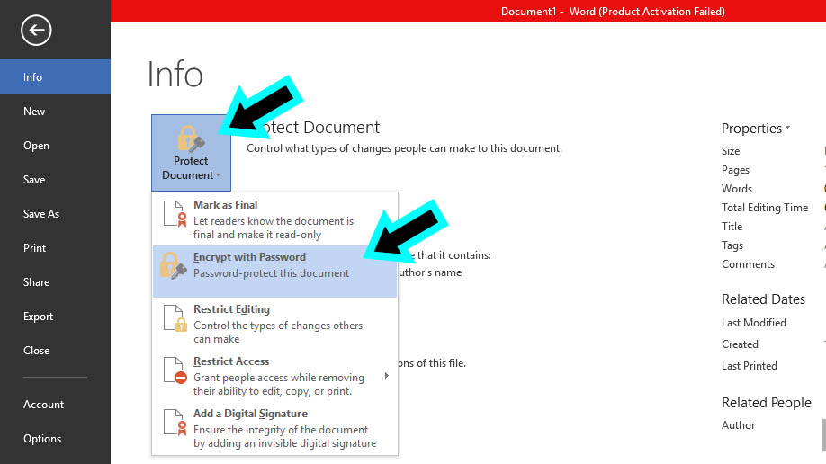Open the Protect Document dropdown button

[191, 168]
